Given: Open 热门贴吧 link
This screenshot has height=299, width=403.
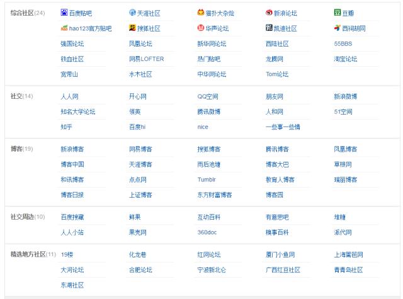Looking at the screenshot, I should click(x=209, y=59).
